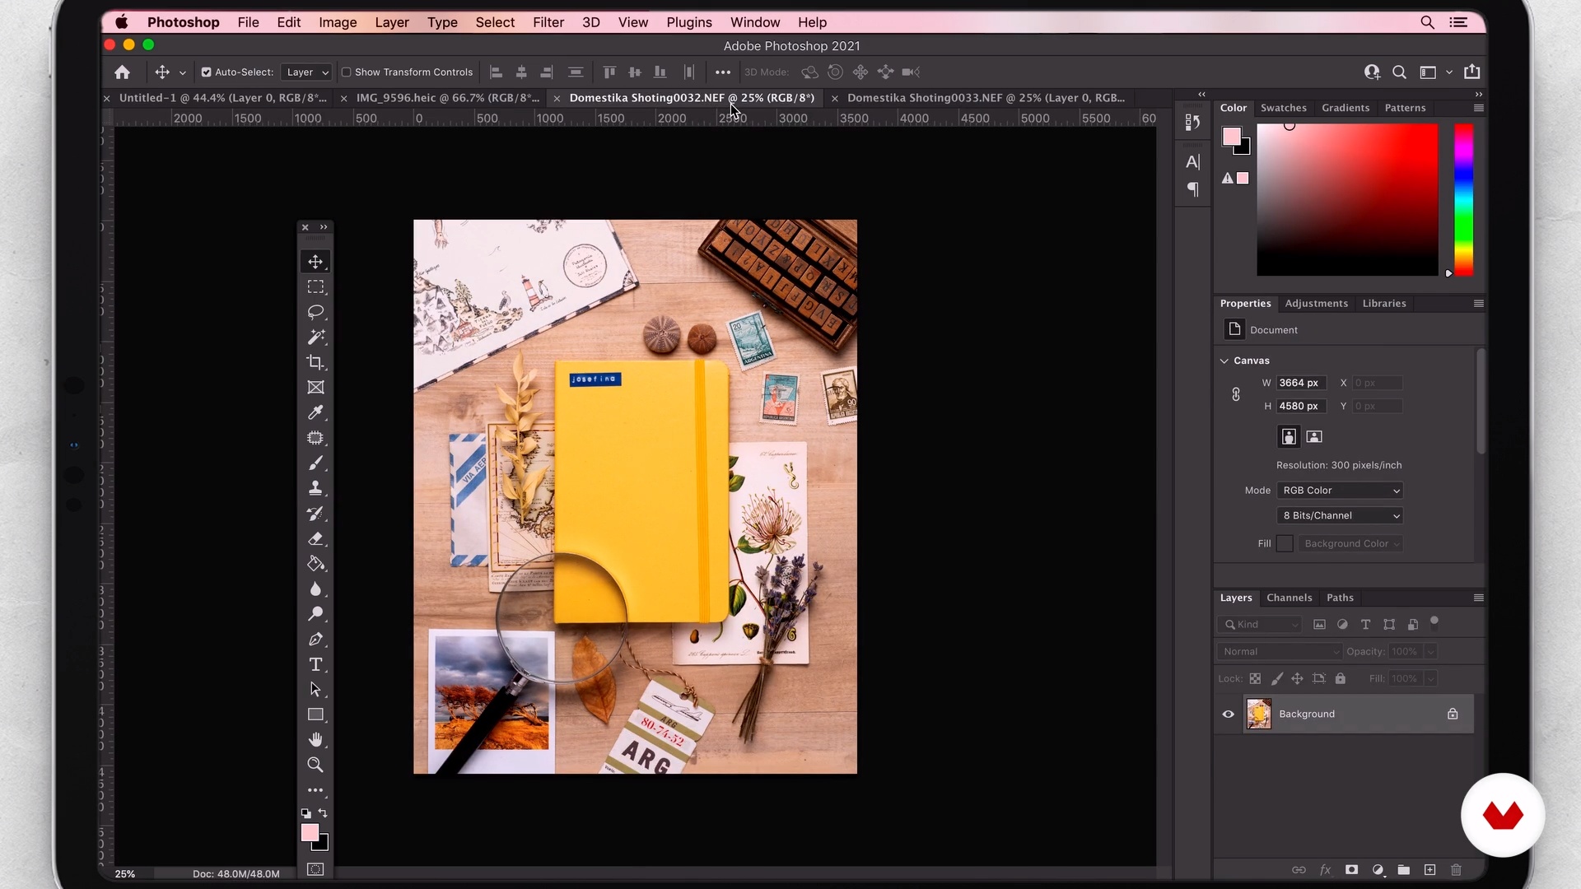Select the History Brush tool
This screenshot has height=889, width=1581.
point(315,514)
